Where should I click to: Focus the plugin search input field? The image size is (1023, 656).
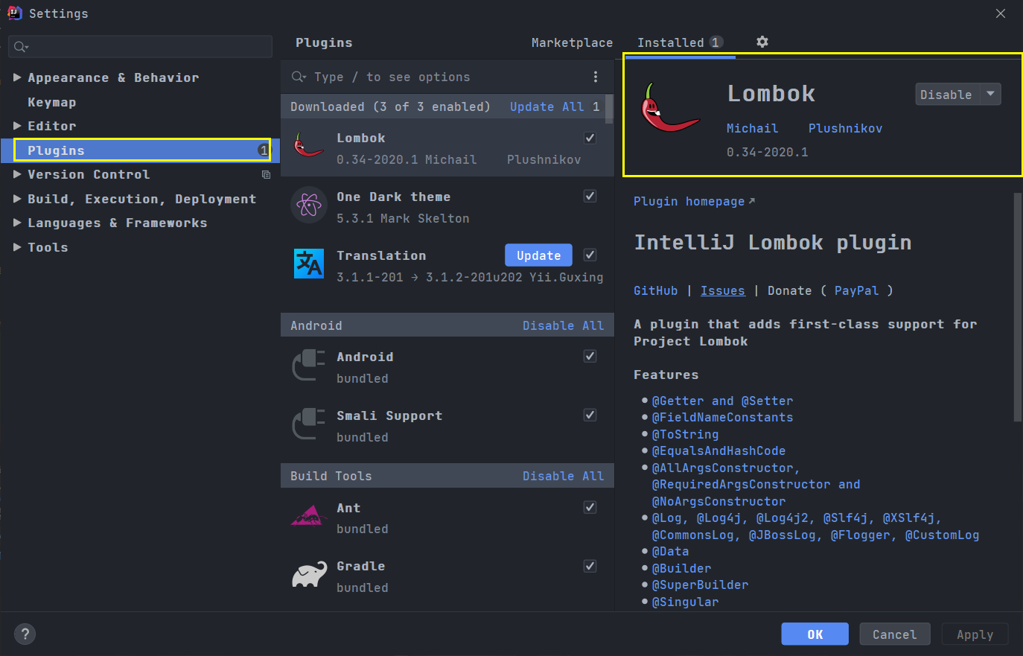[447, 77]
